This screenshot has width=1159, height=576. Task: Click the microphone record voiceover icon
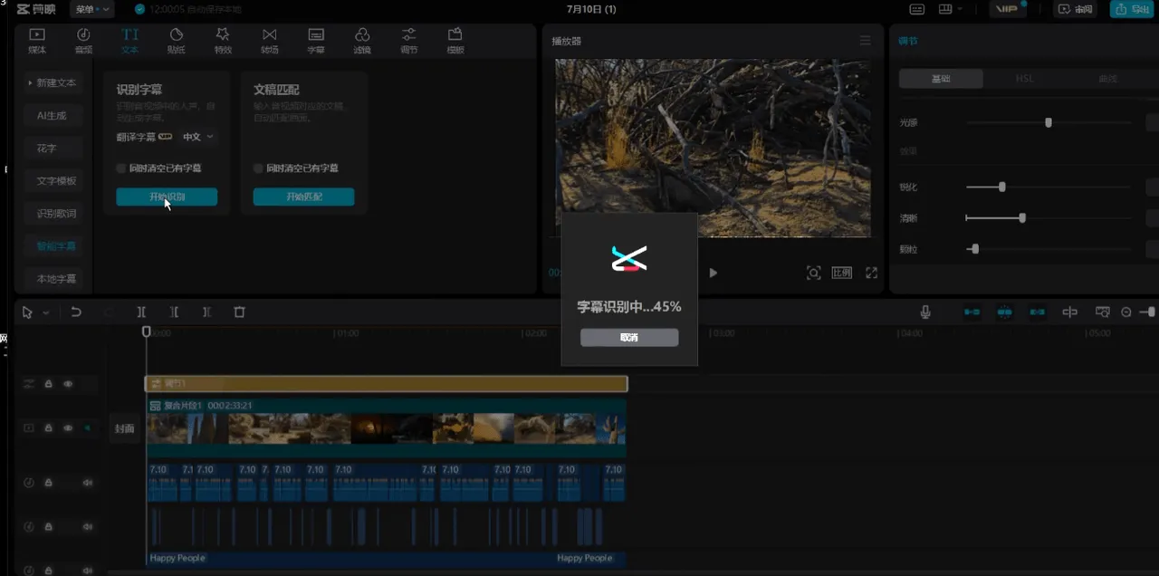click(925, 312)
